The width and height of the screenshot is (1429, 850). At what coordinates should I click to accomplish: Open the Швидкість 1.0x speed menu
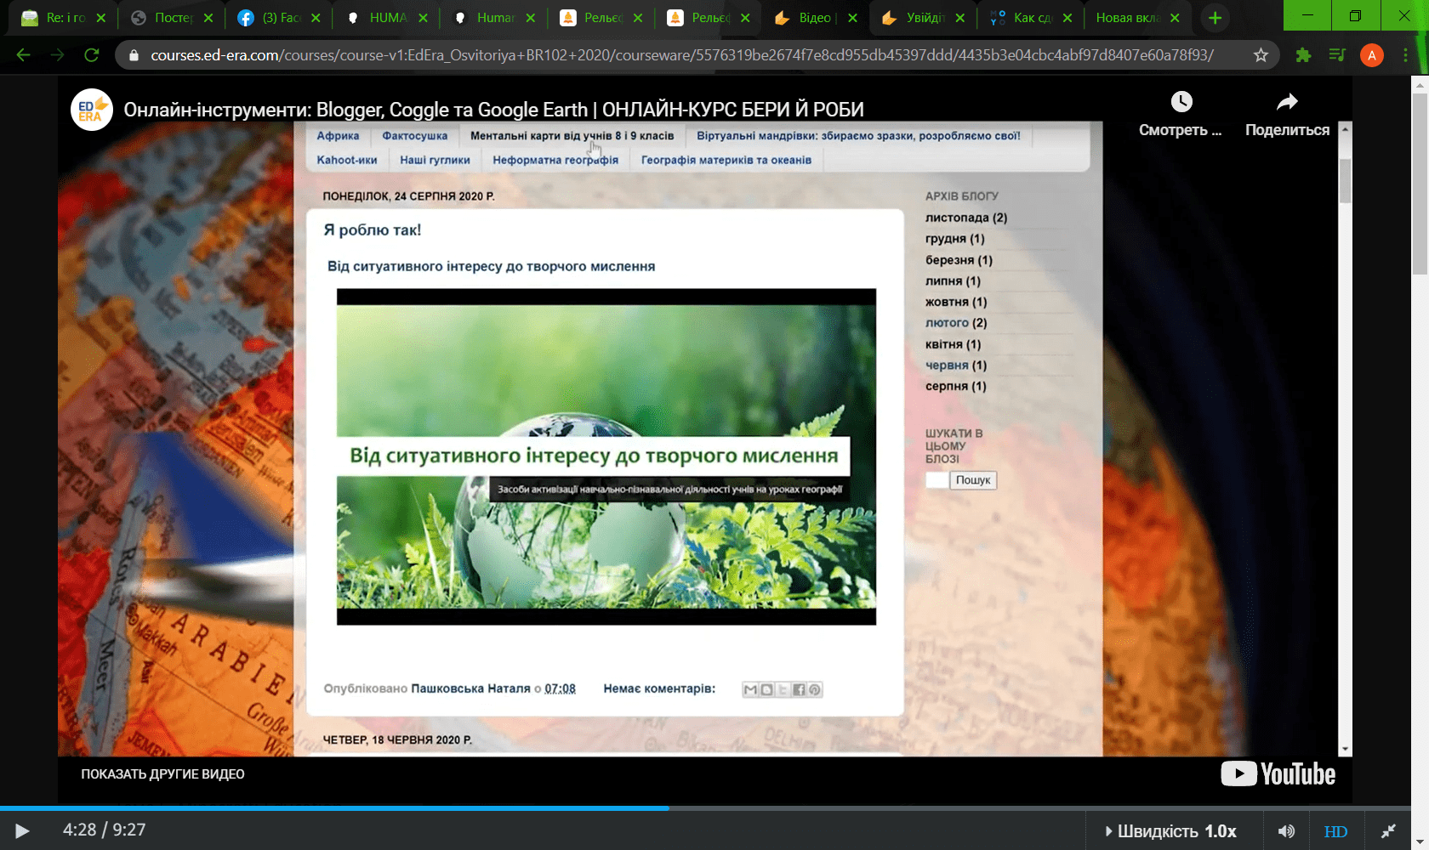point(1170,831)
